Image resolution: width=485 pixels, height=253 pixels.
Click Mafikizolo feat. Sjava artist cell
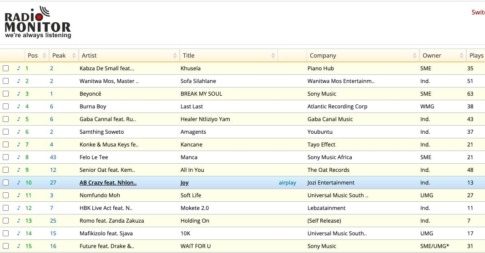click(x=106, y=234)
